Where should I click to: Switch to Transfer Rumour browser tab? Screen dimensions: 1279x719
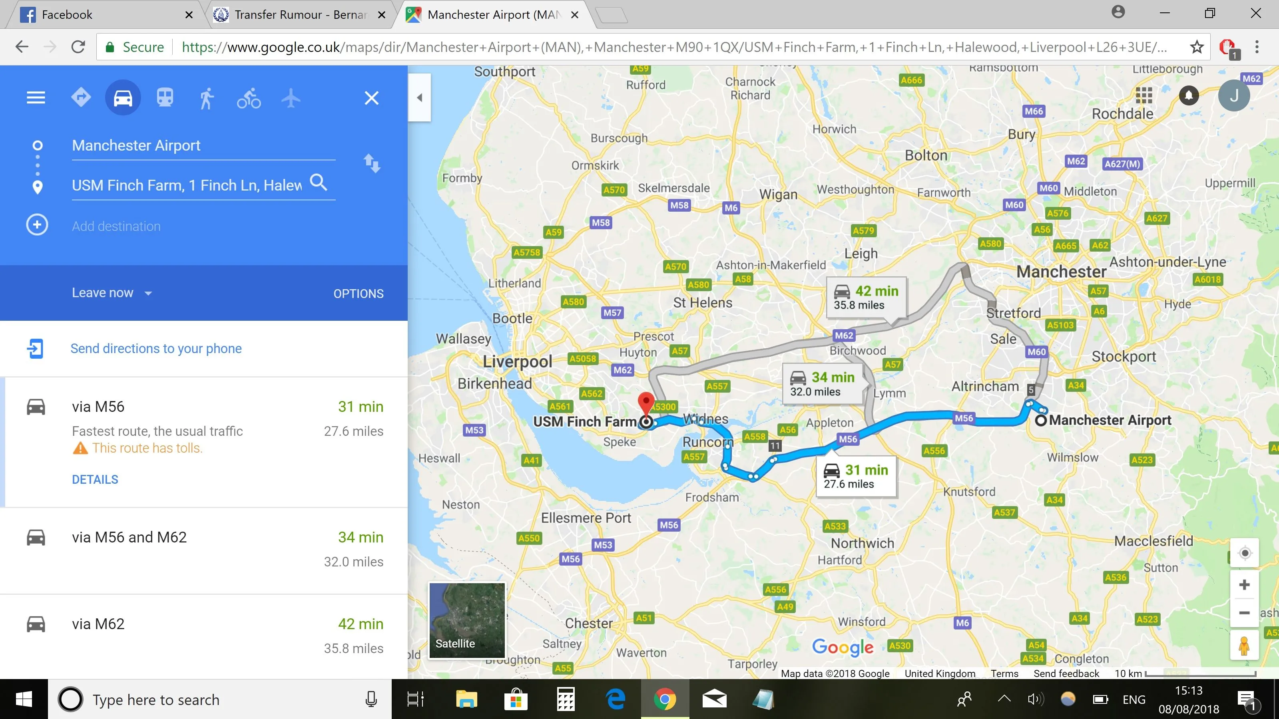[x=300, y=14]
